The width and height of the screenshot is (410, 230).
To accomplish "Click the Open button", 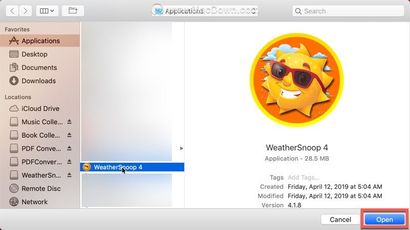I will [385, 220].
